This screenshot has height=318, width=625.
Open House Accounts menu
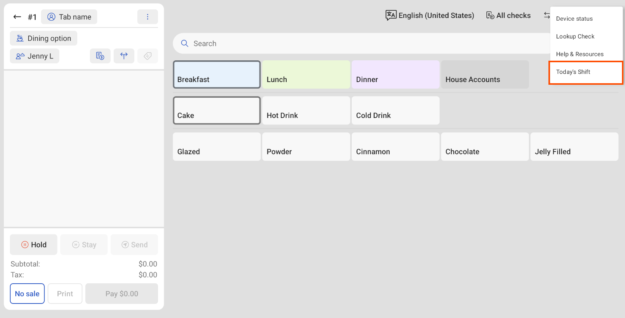(x=485, y=74)
